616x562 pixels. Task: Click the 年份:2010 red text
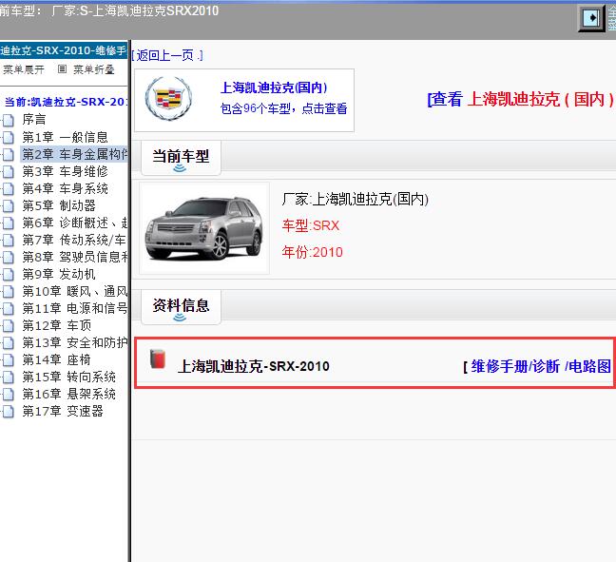coord(313,252)
